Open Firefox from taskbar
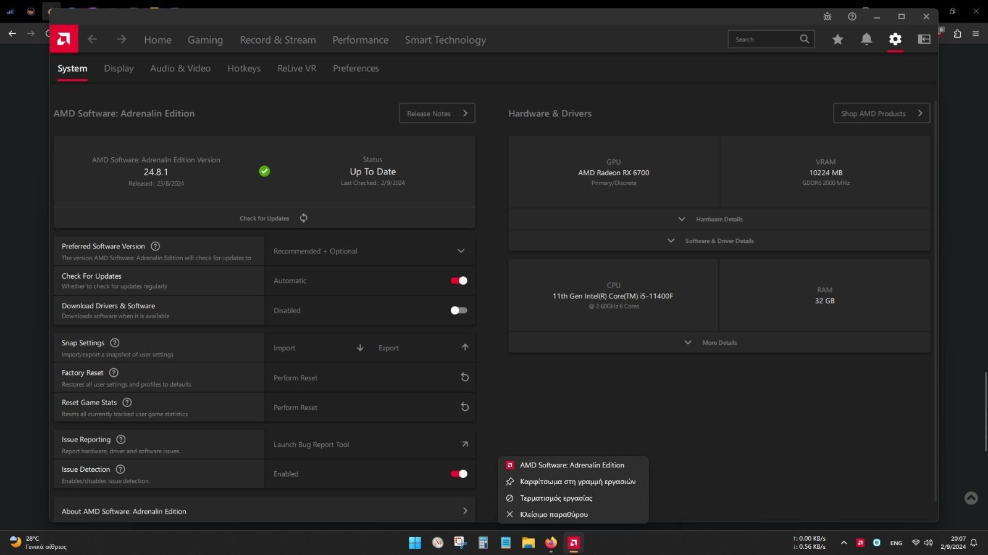 [551, 543]
